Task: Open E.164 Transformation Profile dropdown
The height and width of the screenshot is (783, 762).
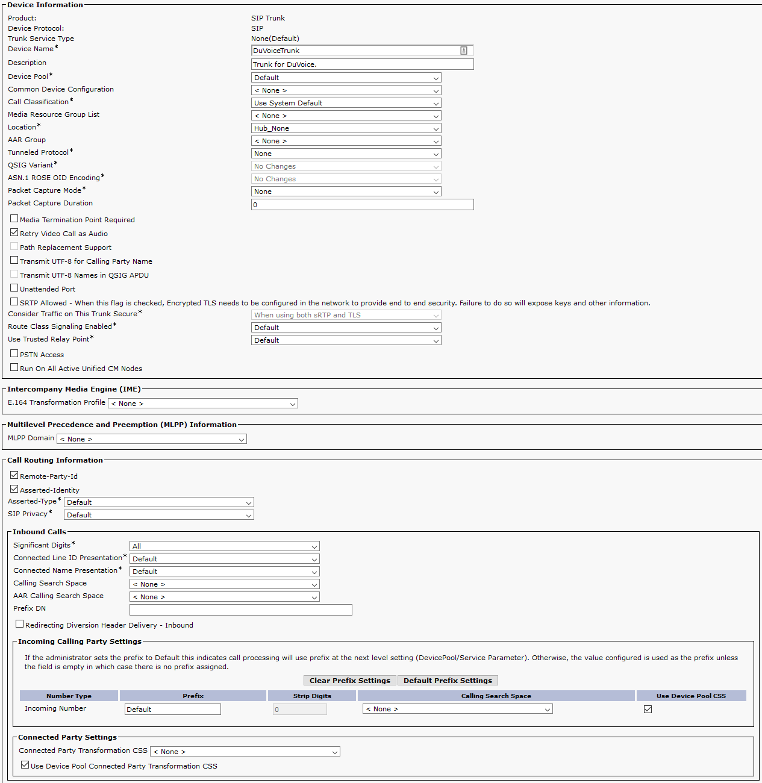Action: pos(203,404)
